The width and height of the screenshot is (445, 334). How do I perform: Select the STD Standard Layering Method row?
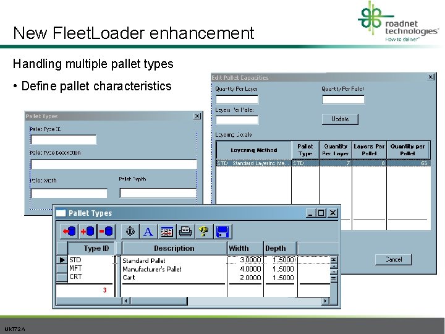click(x=323, y=163)
